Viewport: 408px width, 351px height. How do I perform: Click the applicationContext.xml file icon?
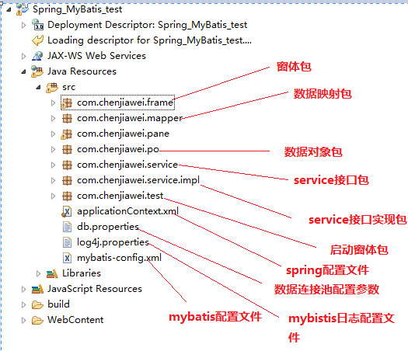coord(67,211)
